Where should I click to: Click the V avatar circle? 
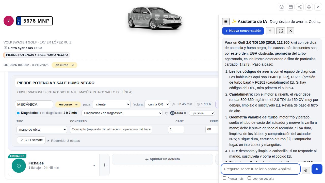click(9, 21)
